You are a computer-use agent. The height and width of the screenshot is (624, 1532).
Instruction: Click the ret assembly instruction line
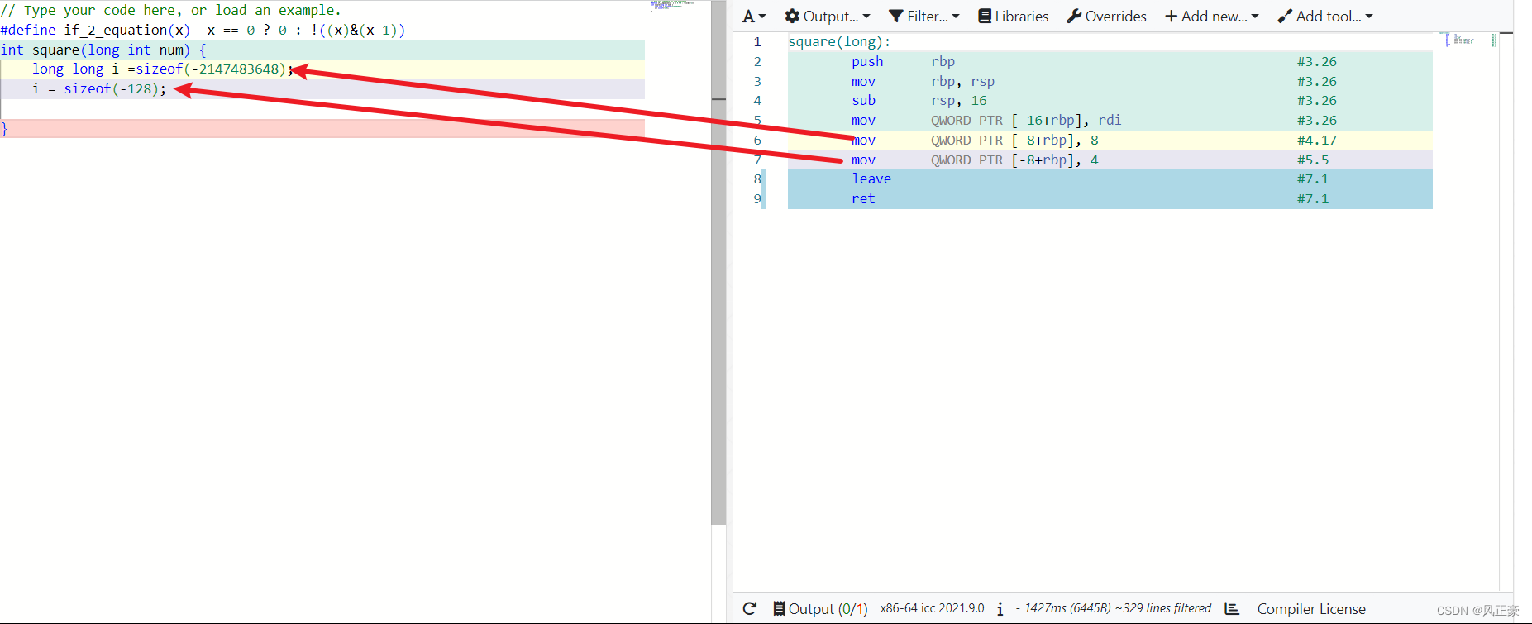pyautogui.click(x=1110, y=199)
